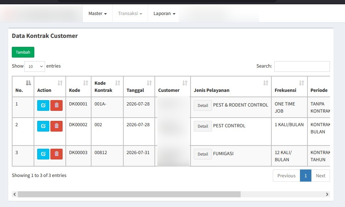Edit contract DK00001 with blue edit icon
Image resolution: width=345 pixels, height=207 pixels.
(43, 105)
